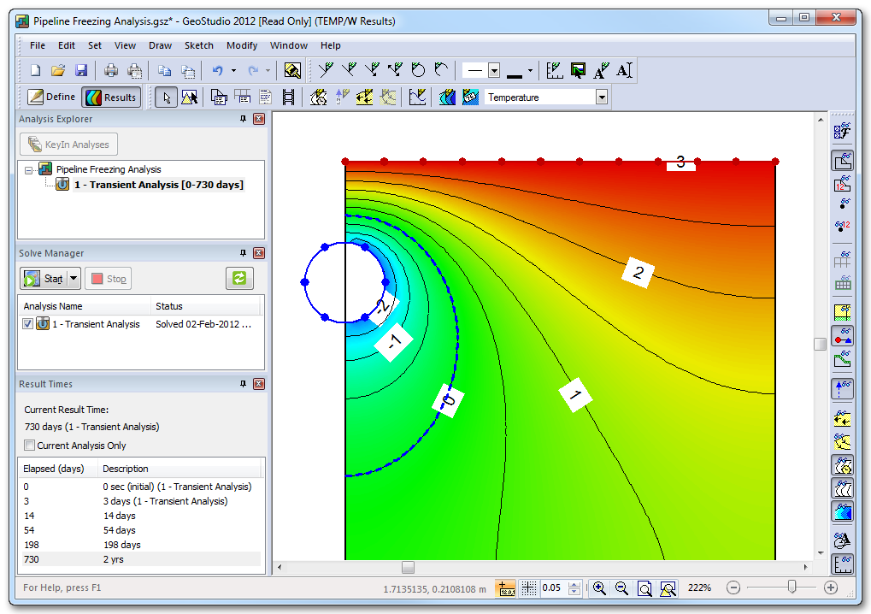Print using the first printer icon

[x=111, y=71]
